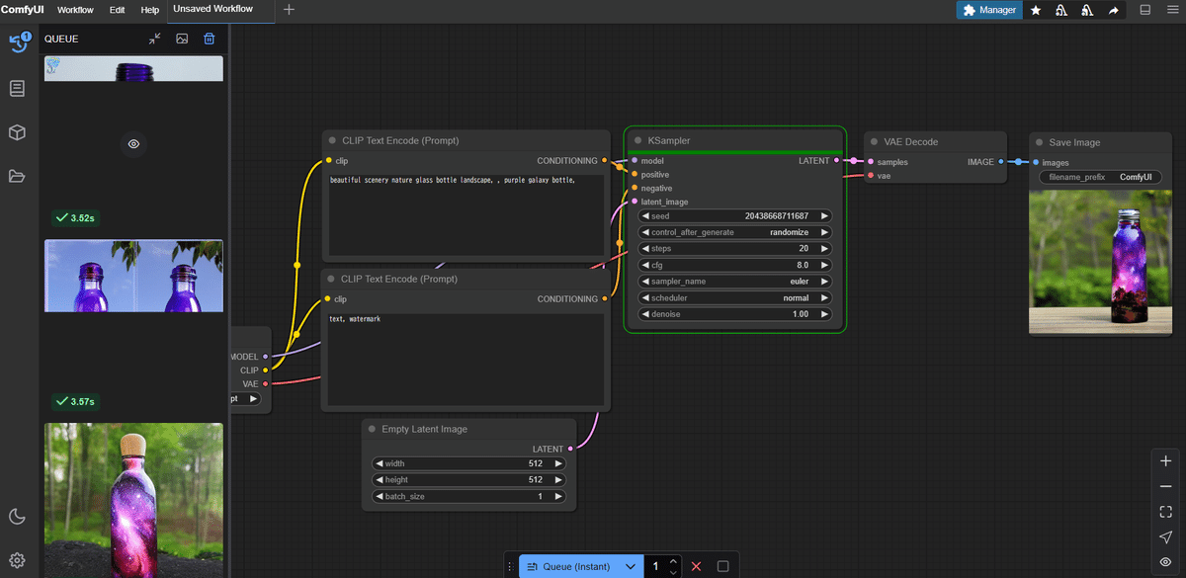Open the Manager button
The height and width of the screenshot is (578, 1186).
(x=989, y=10)
